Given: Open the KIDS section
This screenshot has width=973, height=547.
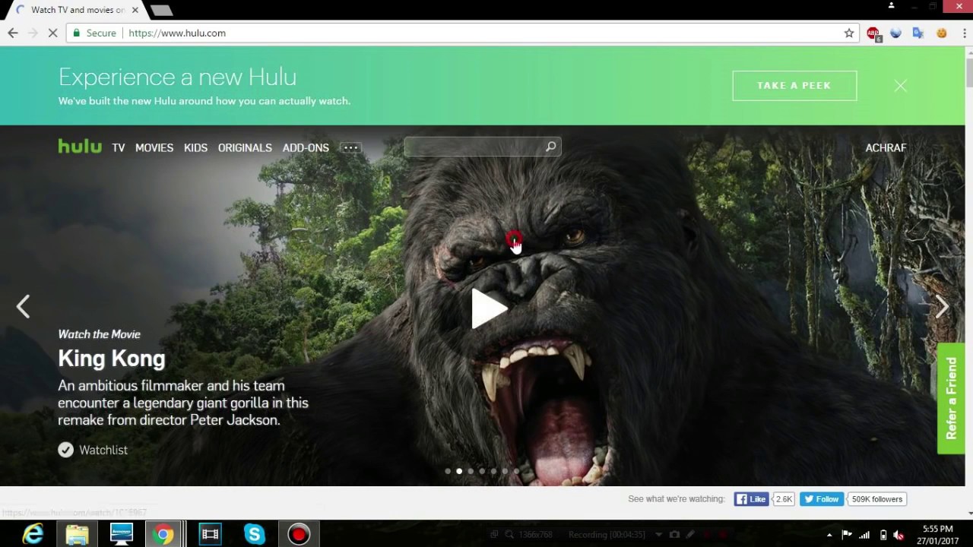Looking at the screenshot, I should point(195,147).
